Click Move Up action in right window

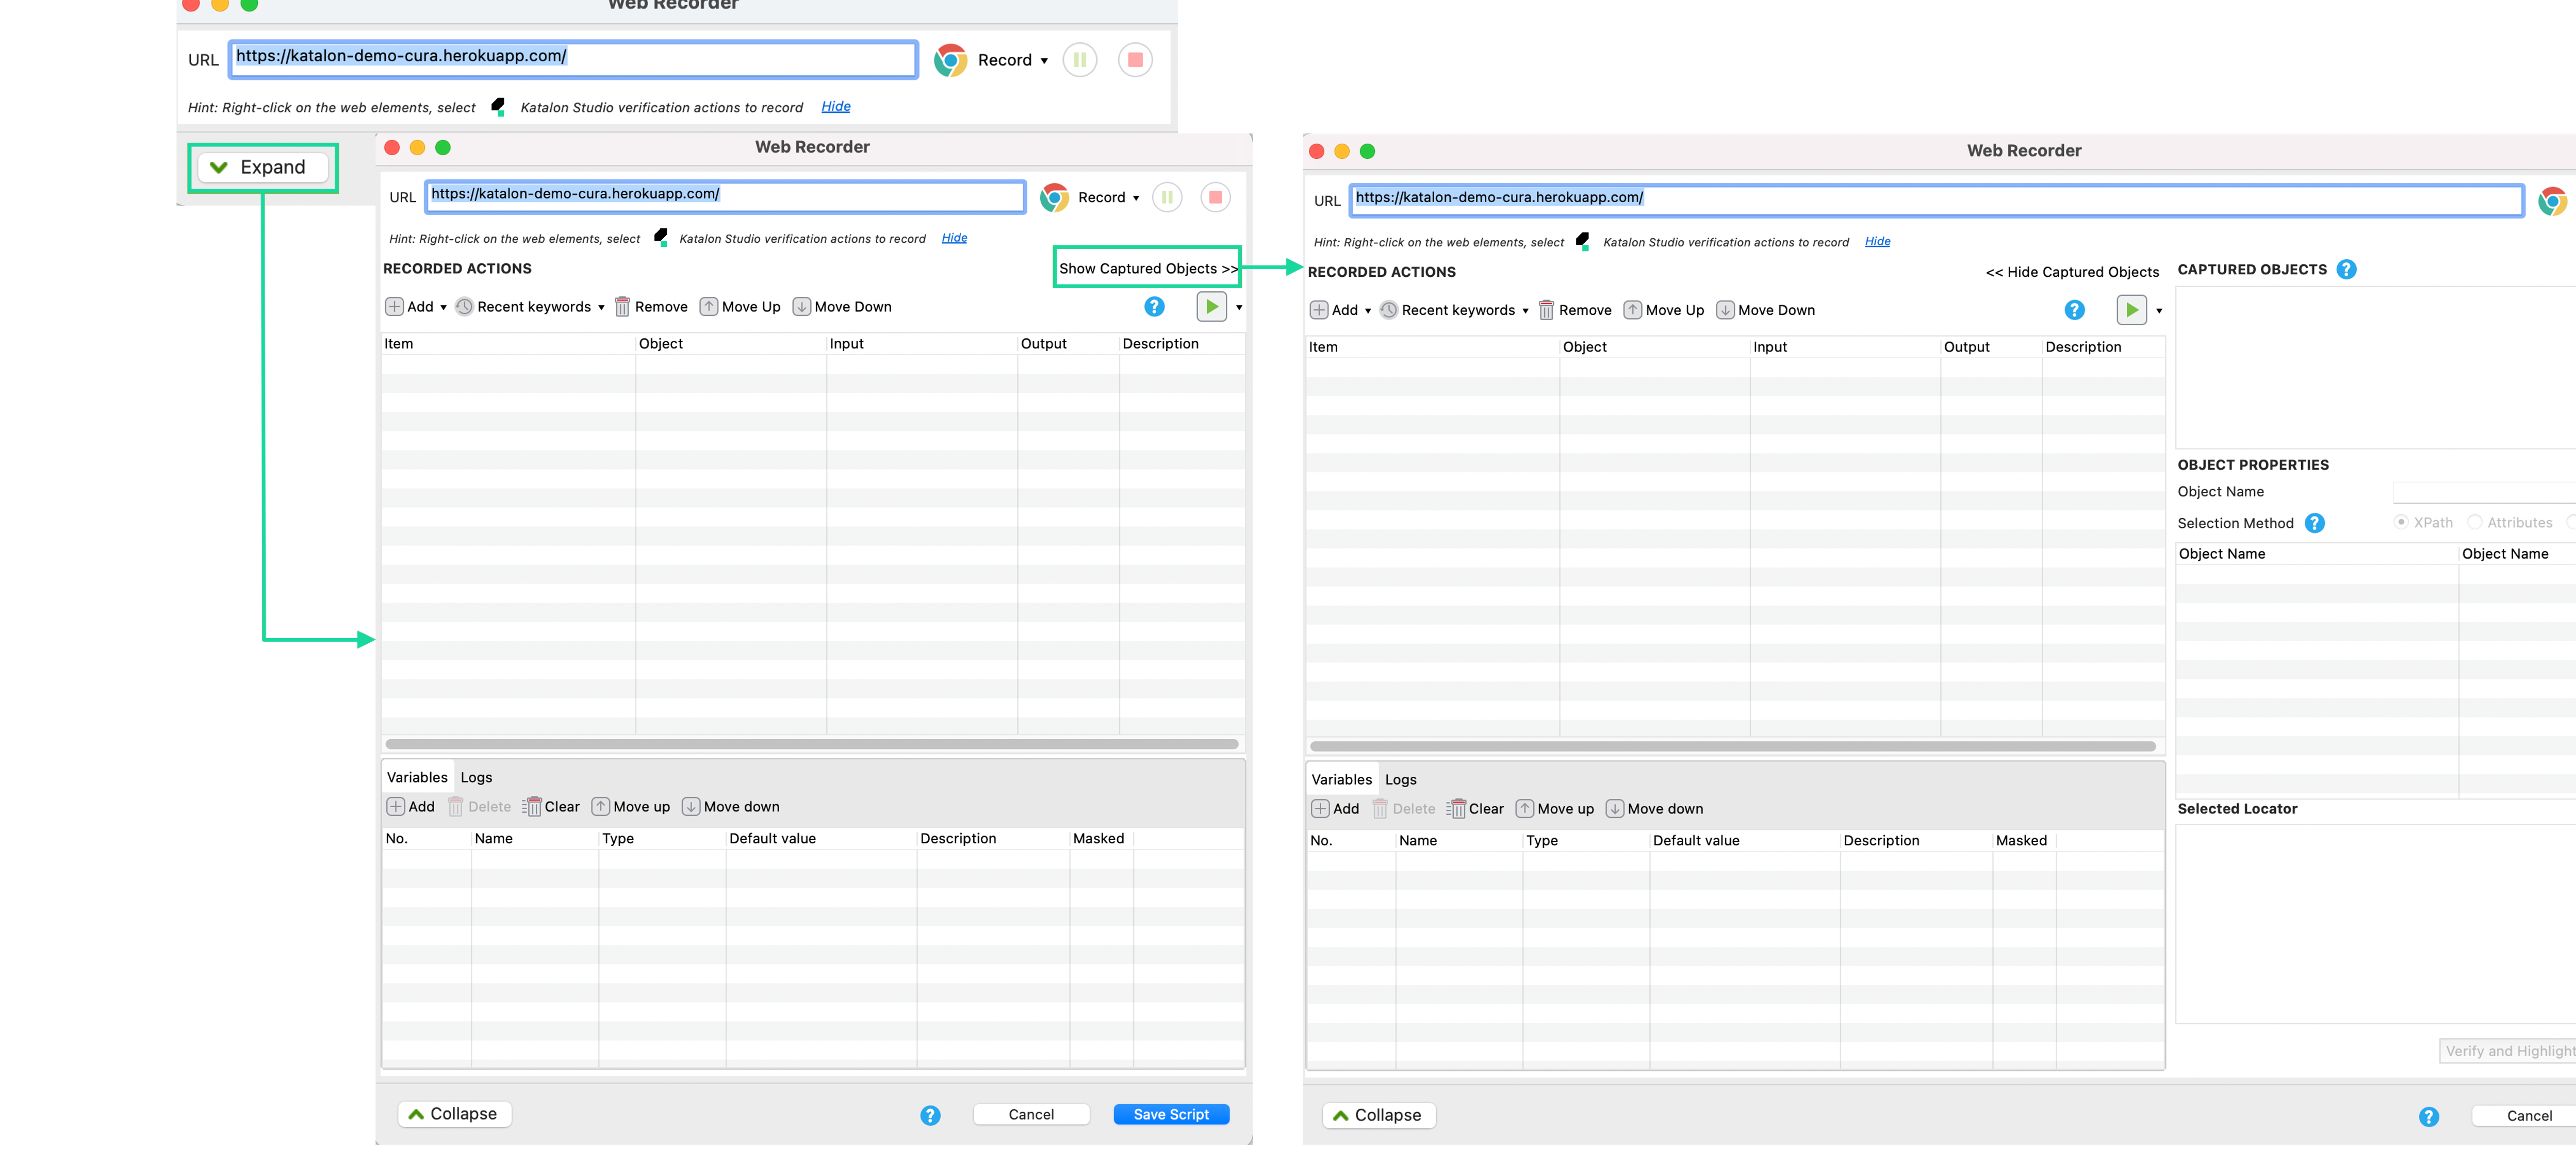pyautogui.click(x=1664, y=310)
